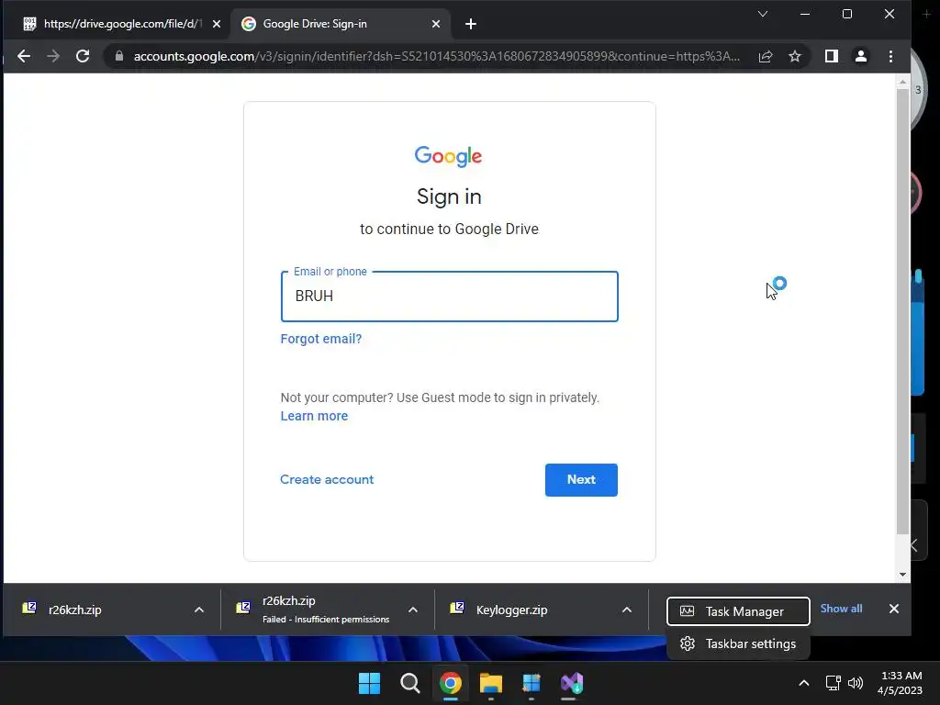Image resolution: width=940 pixels, height=705 pixels.
Task: View site info via the lock icon
Action: click(119, 56)
